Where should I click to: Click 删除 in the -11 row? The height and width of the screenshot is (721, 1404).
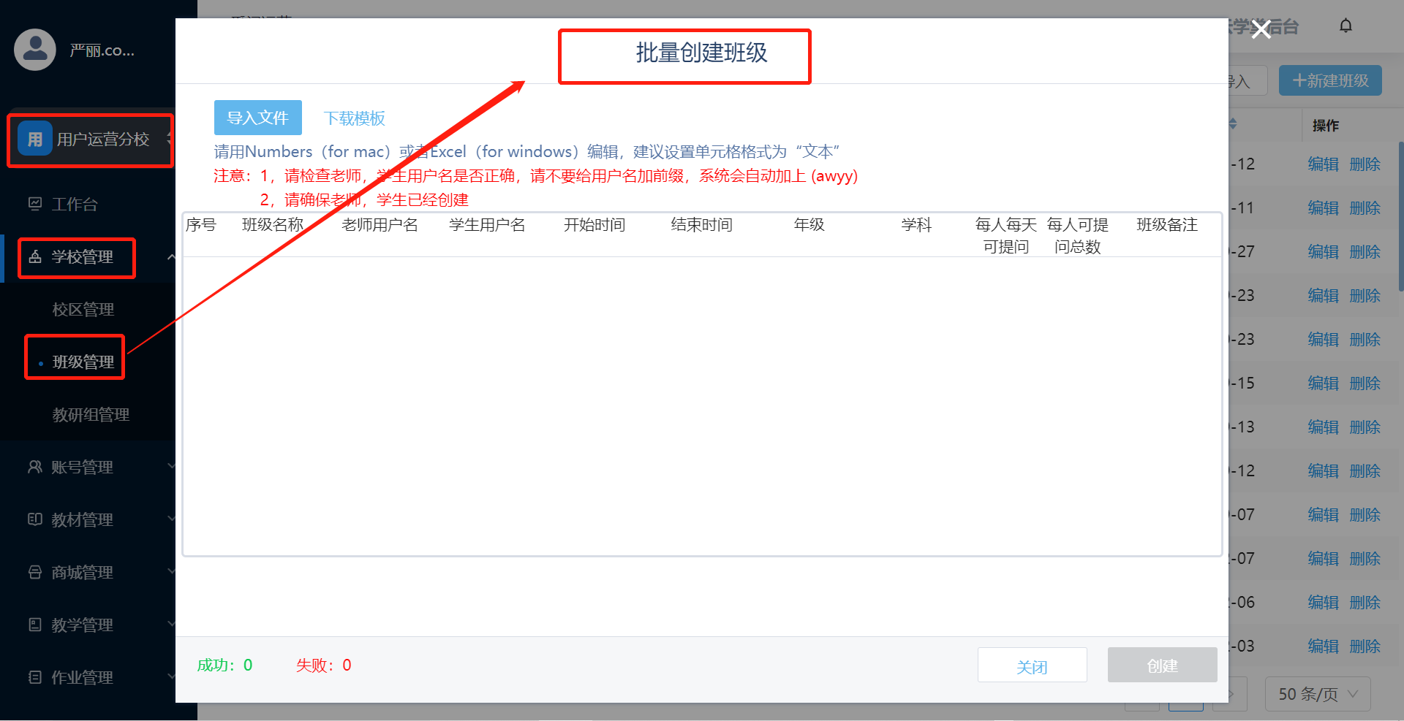tap(1365, 208)
